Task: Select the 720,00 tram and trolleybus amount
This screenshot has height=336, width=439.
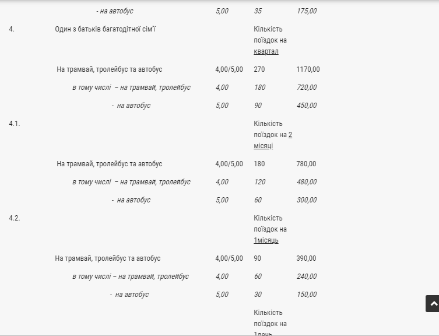Action: click(x=306, y=87)
